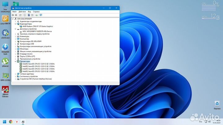
Task: Open the round blue desktop icon below the key
Action: click(x=5, y=34)
